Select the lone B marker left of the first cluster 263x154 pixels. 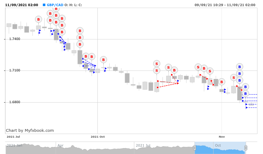(x=38, y=19)
